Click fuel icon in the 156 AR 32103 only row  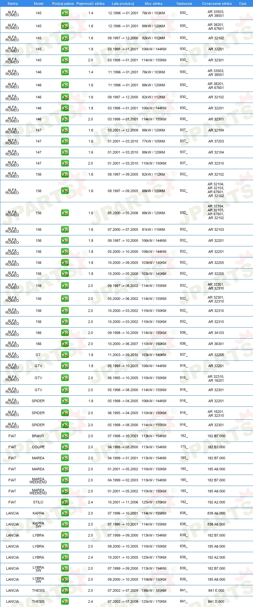[65, 229]
